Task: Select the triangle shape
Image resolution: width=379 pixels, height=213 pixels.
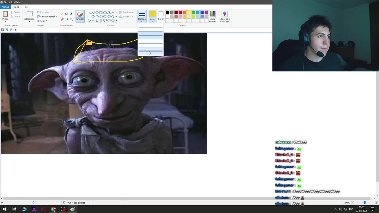Action: 113,13
